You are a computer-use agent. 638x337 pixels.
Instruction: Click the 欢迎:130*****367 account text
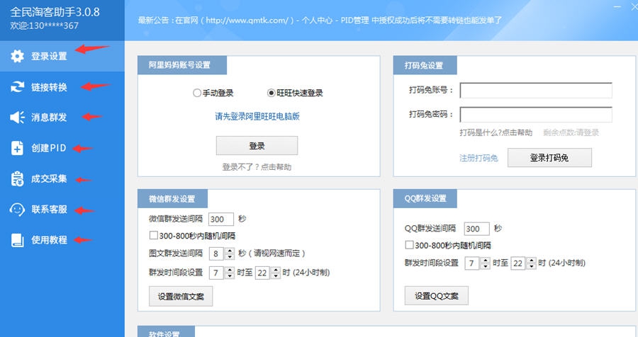[45, 25]
